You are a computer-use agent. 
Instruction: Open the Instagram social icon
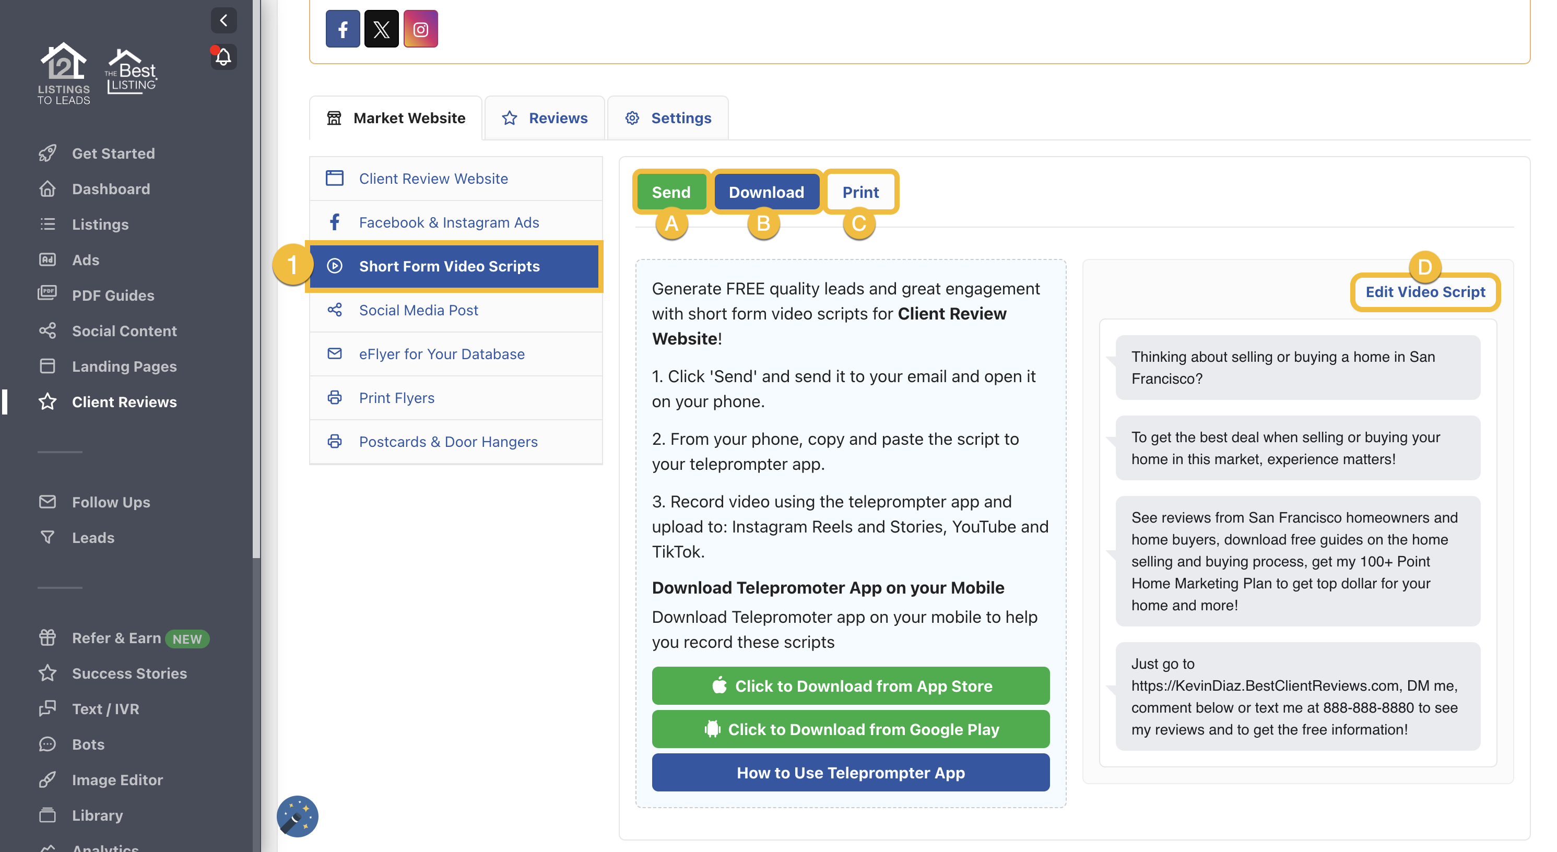point(421,28)
